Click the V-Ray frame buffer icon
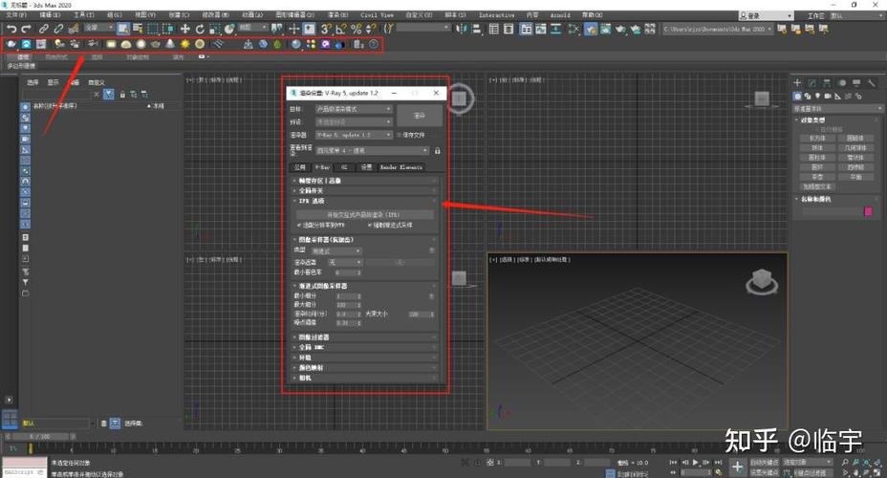The image size is (887, 478). [41, 44]
